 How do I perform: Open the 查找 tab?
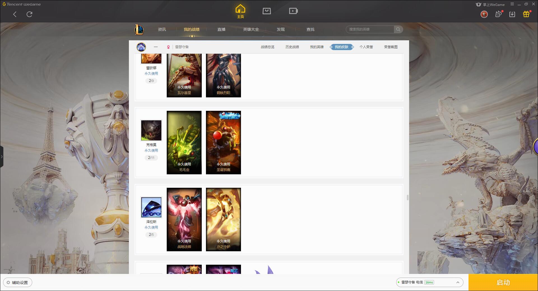tap(310, 29)
